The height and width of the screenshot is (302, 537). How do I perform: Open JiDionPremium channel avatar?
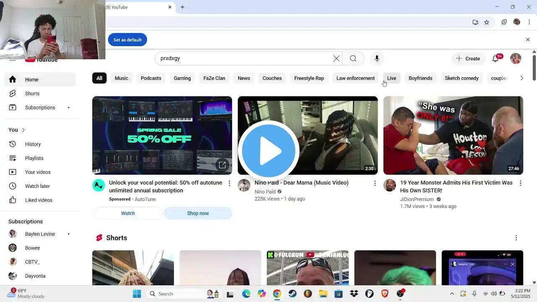390,185
